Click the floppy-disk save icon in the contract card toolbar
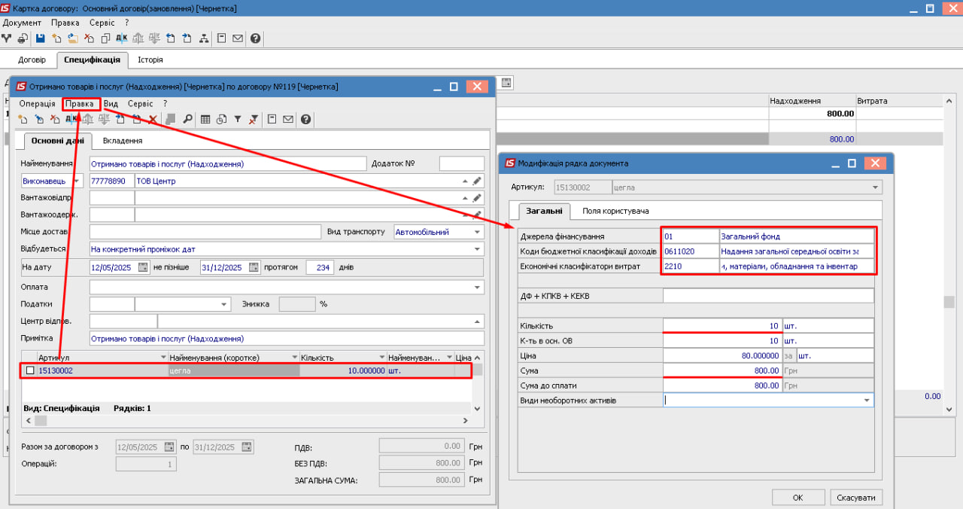This screenshot has height=509, width=963. click(x=40, y=38)
